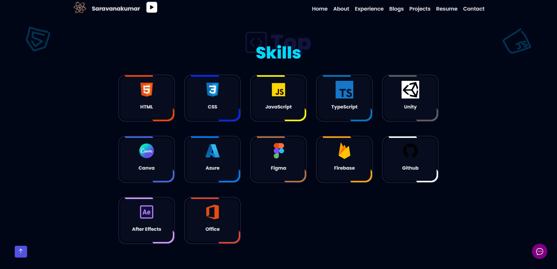This screenshot has width=557, height=269.
Task: Click the 'Skills' heading
Action: click(278, 53)
